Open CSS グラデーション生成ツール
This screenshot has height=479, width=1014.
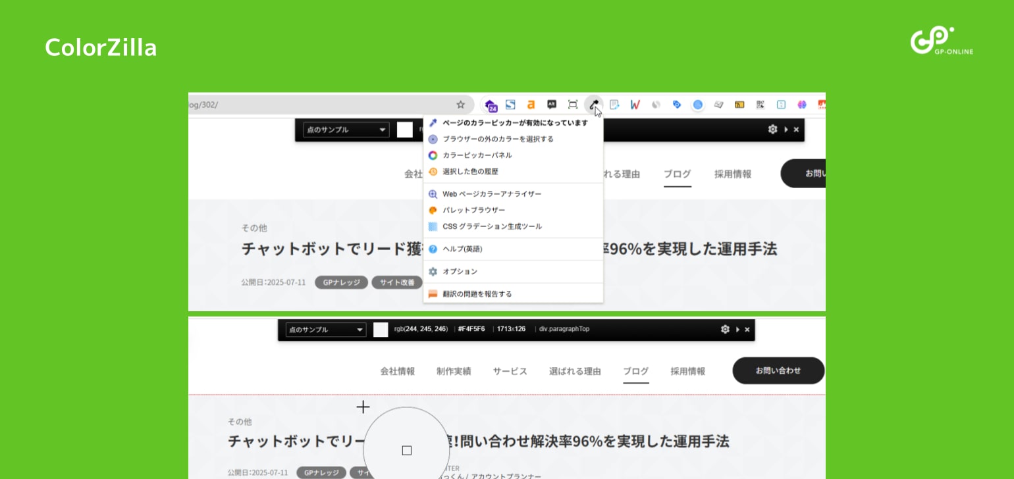point(513,226)
